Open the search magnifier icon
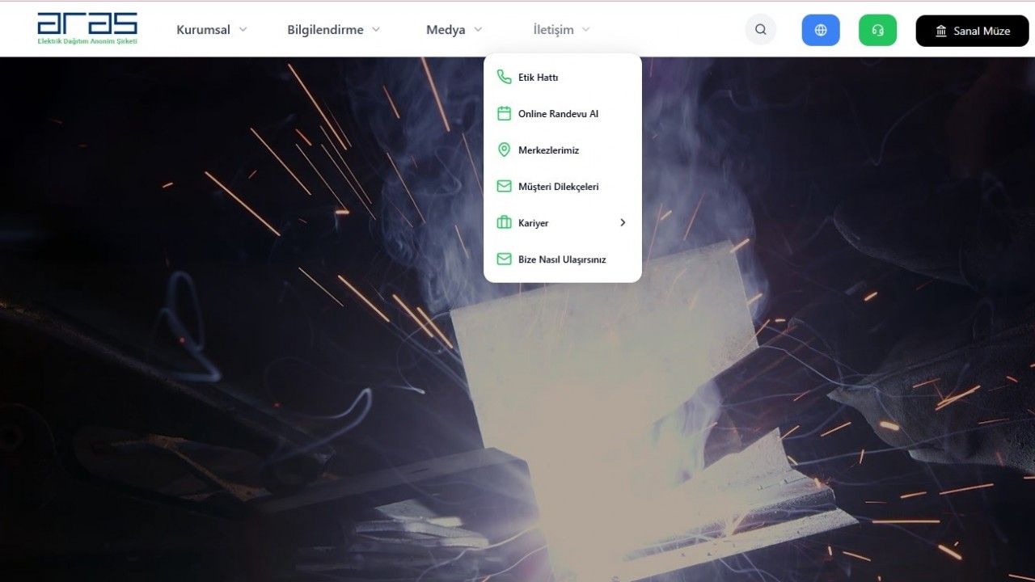The width and height of the screenshot is (1035, 582). click(760, 30)
